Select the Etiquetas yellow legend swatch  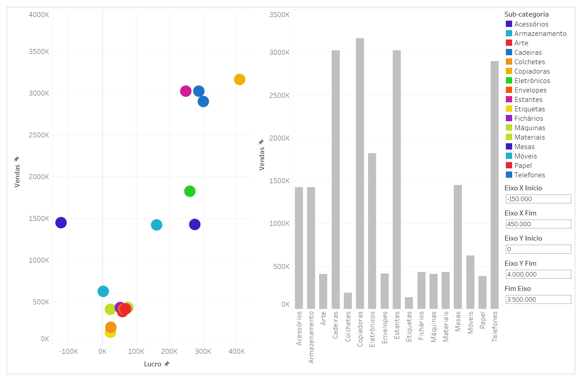509,109
